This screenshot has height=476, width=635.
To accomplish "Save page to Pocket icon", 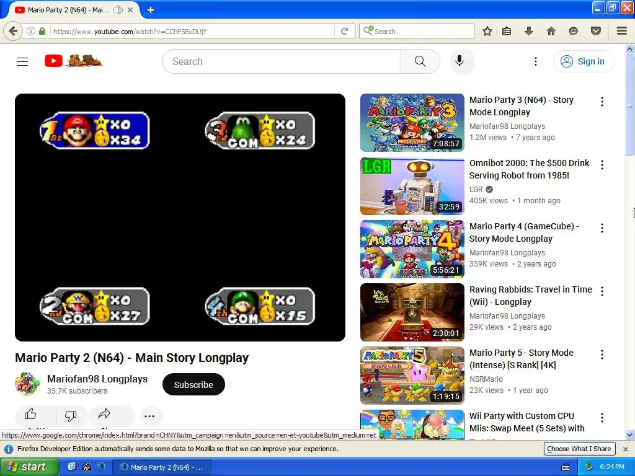I will 595,31.
